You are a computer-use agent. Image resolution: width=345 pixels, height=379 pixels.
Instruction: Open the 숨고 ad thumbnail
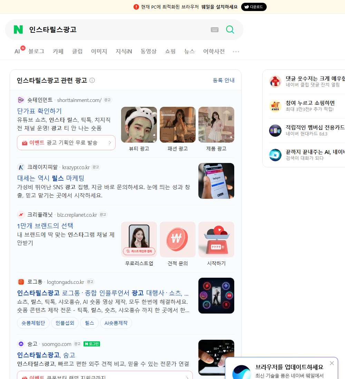click(216, 358)
